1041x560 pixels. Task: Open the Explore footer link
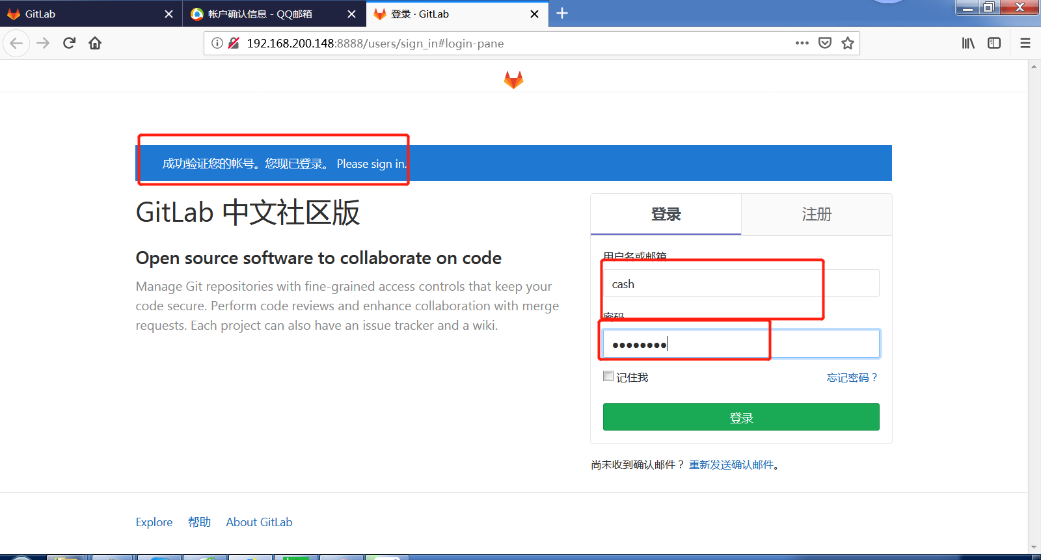coord(154,522)
